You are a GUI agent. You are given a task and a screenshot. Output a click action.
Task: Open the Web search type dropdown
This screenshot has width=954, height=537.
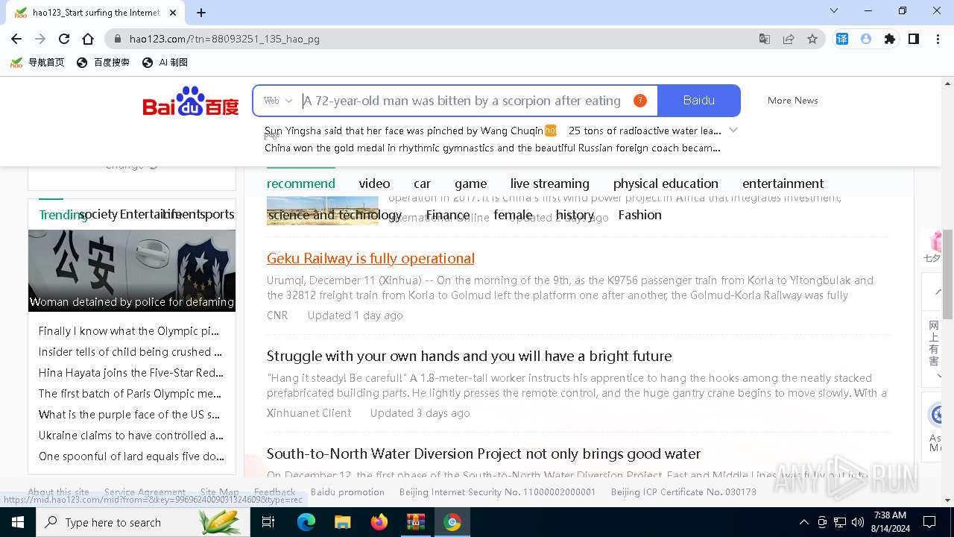tap(278, 101)
